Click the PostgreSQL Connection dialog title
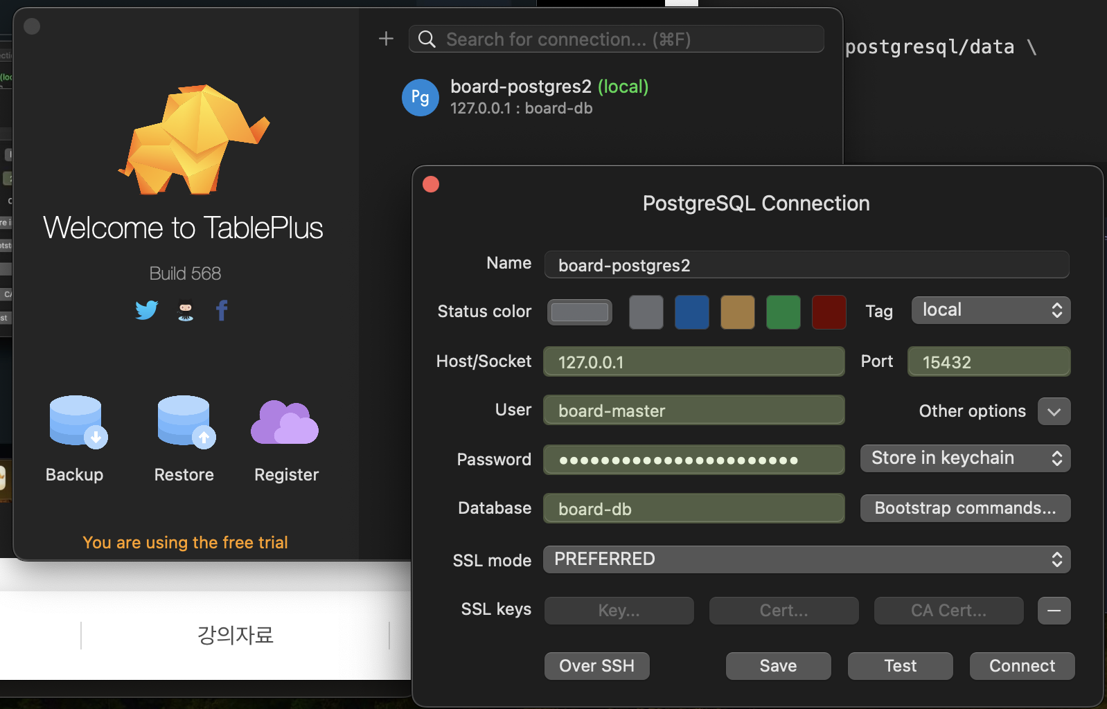 coord(756,204)
